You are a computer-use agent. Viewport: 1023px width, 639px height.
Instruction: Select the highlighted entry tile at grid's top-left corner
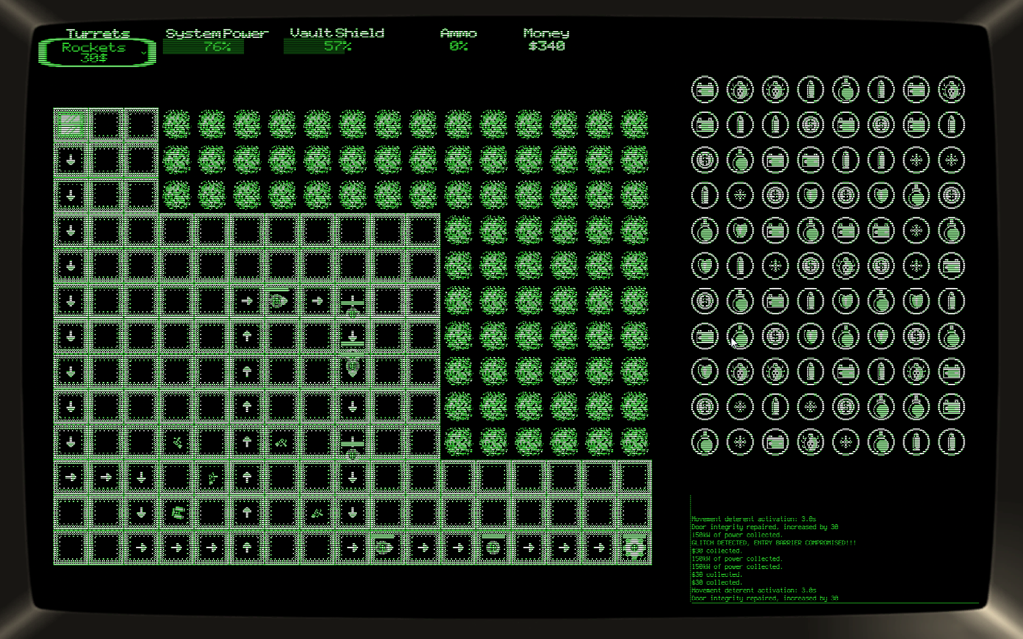71,125
